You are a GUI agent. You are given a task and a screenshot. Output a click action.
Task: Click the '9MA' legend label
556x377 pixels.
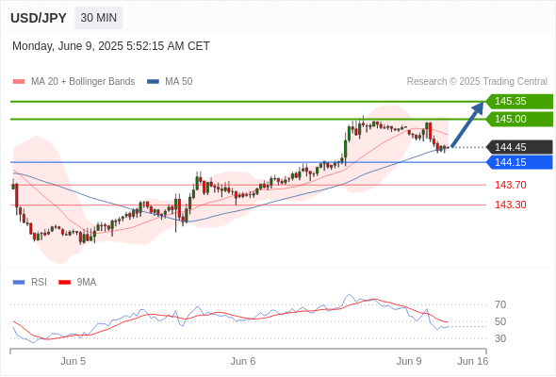(87, 283)
